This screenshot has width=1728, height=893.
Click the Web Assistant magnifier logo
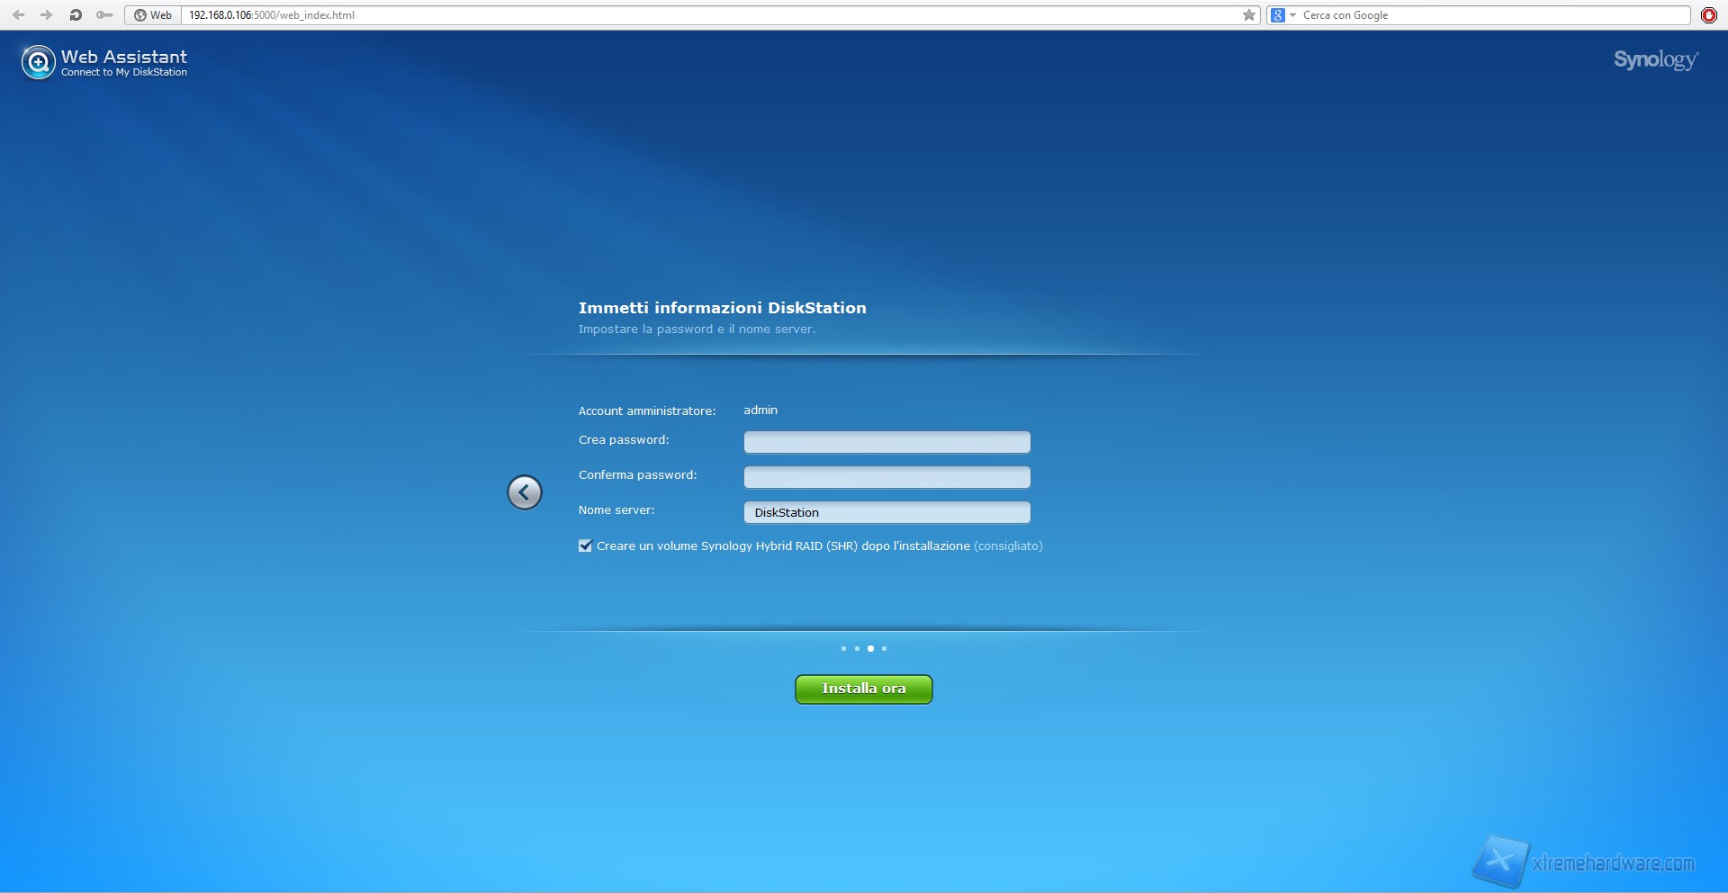pyautogui.click(x=38, y=62)
